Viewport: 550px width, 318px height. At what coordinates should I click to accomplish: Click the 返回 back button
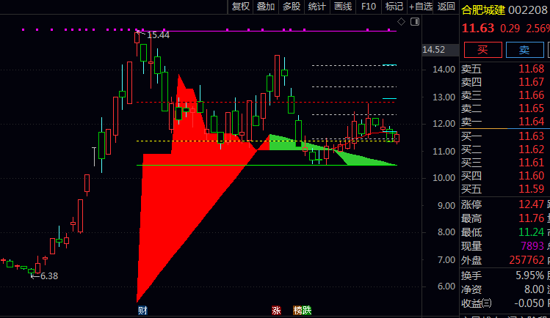pos(446,7)
